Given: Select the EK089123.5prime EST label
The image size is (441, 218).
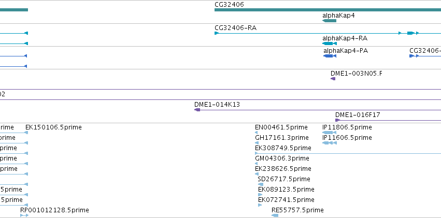Looking at the screenshot, I should (x=286, y=190).
